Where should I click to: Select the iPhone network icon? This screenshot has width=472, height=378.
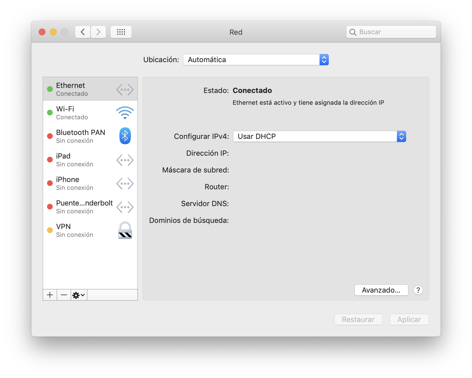[124, 183]
